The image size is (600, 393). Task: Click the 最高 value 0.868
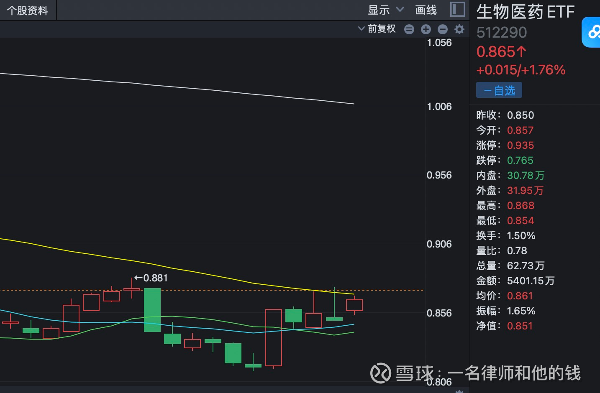(x=521, y=205)
